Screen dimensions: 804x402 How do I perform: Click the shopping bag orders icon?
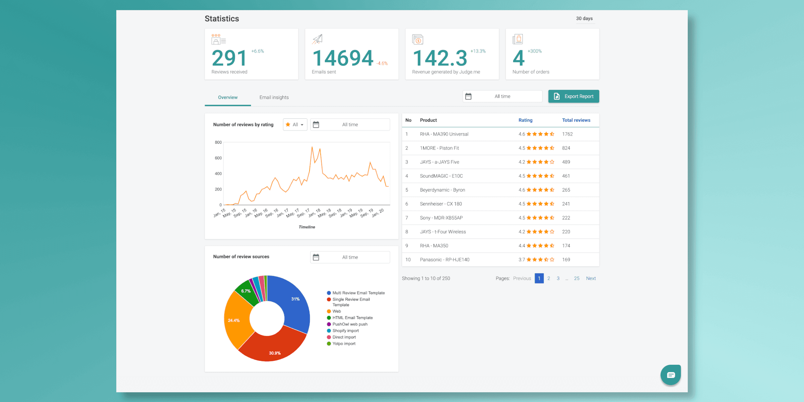pos(518,39)
